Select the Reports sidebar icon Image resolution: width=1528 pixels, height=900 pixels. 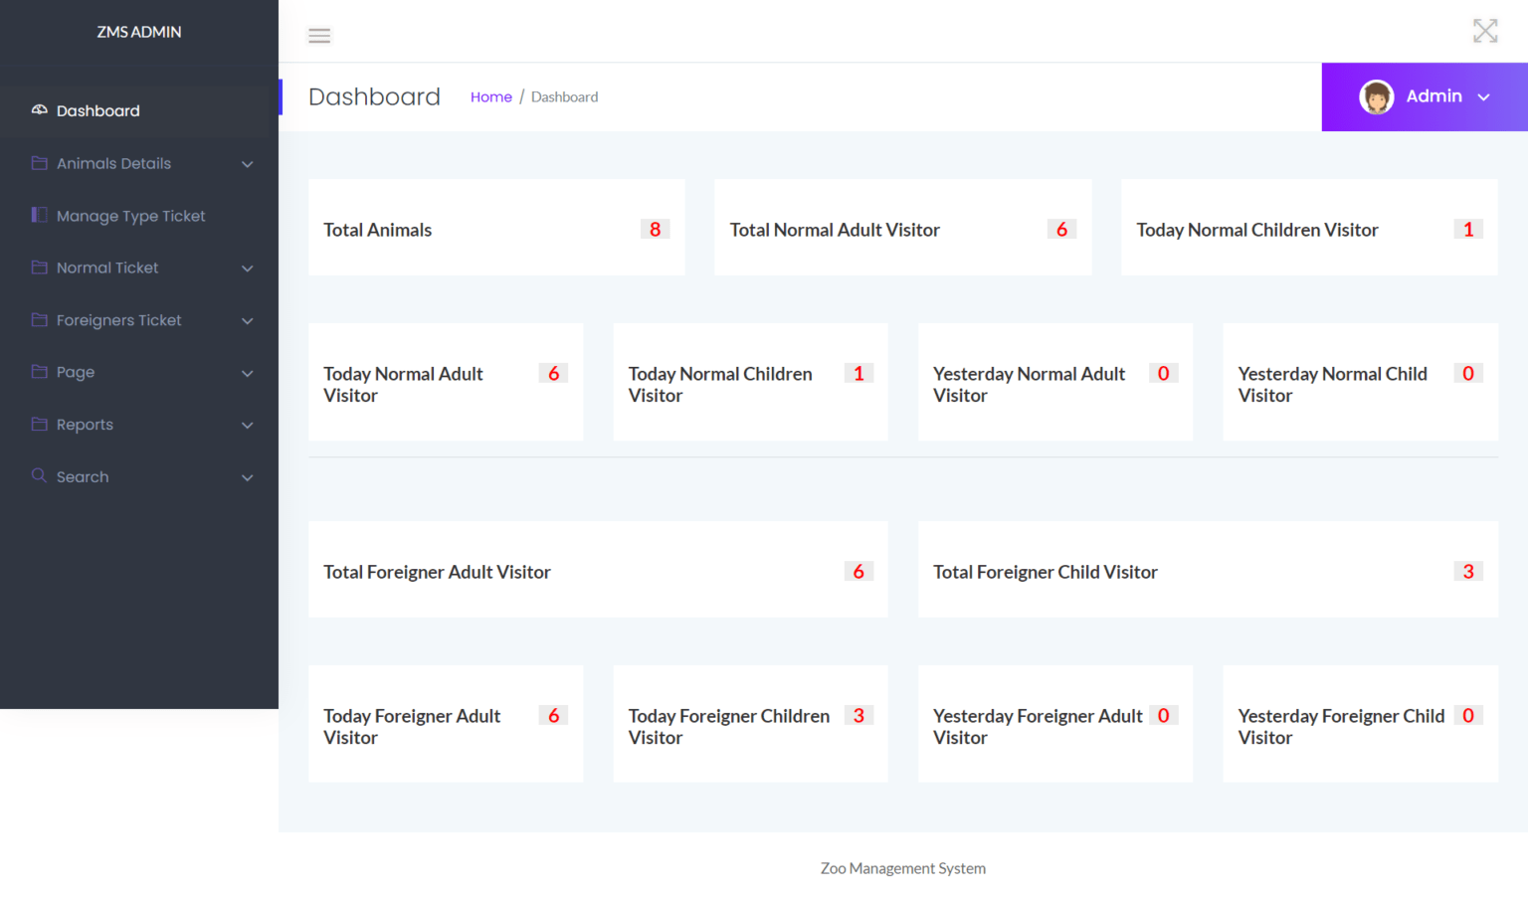(x=38, y=424)
